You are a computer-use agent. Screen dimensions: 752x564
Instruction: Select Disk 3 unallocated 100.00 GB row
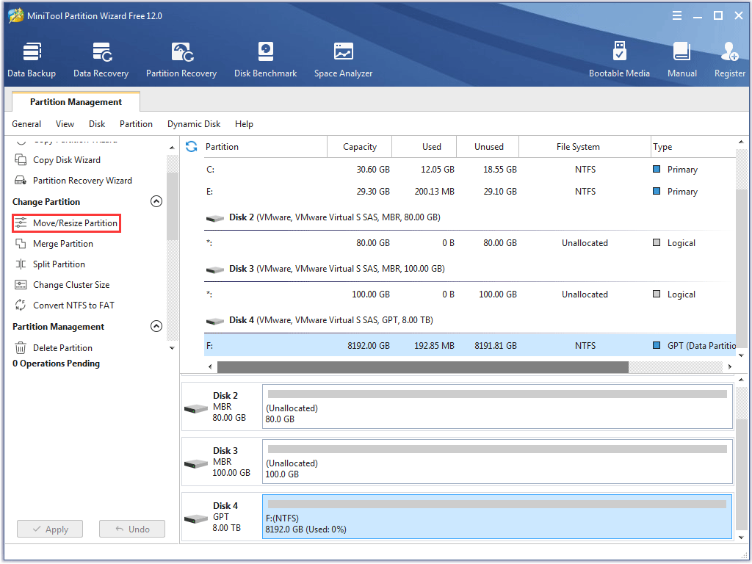(469, 294)
